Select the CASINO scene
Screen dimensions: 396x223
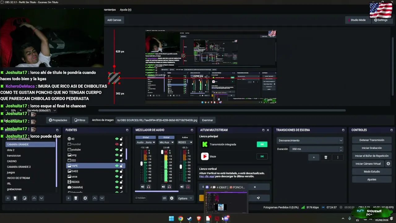pyautogui.click(x=30, y=161)
